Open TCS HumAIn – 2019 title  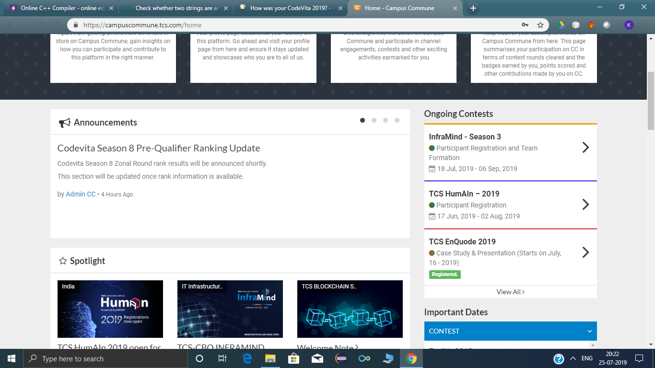pos(464,194)
